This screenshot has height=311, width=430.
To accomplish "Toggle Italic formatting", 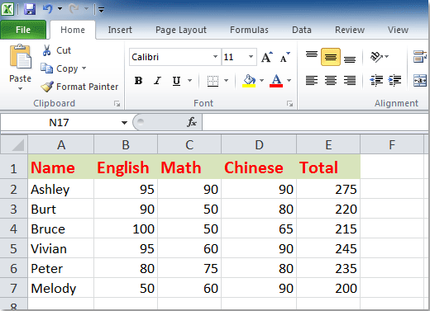I will pos(157,81).
